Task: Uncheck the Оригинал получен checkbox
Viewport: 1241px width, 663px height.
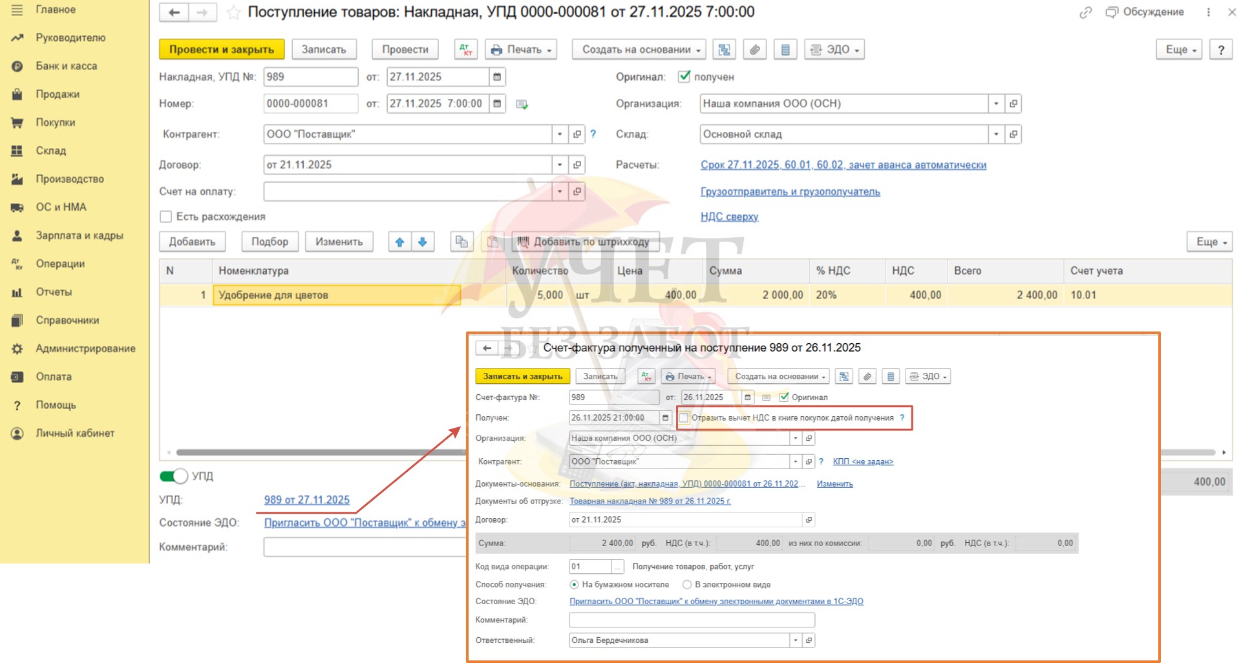Action: tap(684, 77)
